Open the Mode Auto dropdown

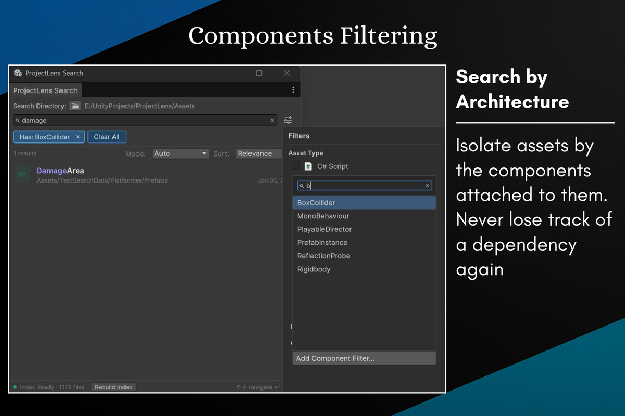pyautogui.click(x=181, y=153)
